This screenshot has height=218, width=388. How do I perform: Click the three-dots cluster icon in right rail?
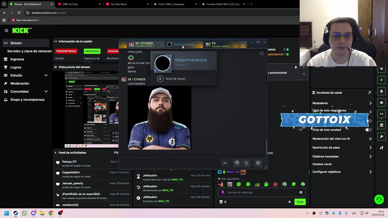[382, 148]
